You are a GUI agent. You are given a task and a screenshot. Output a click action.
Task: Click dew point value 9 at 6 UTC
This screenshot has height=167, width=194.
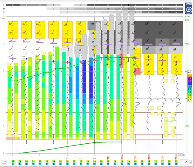13,164
